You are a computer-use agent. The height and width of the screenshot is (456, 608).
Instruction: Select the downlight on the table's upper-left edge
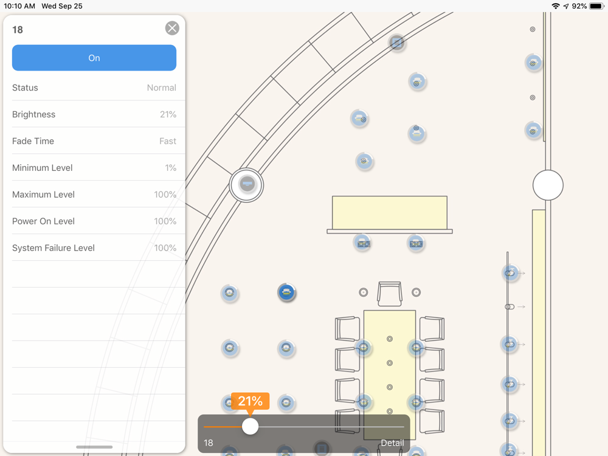click(364, 347)
